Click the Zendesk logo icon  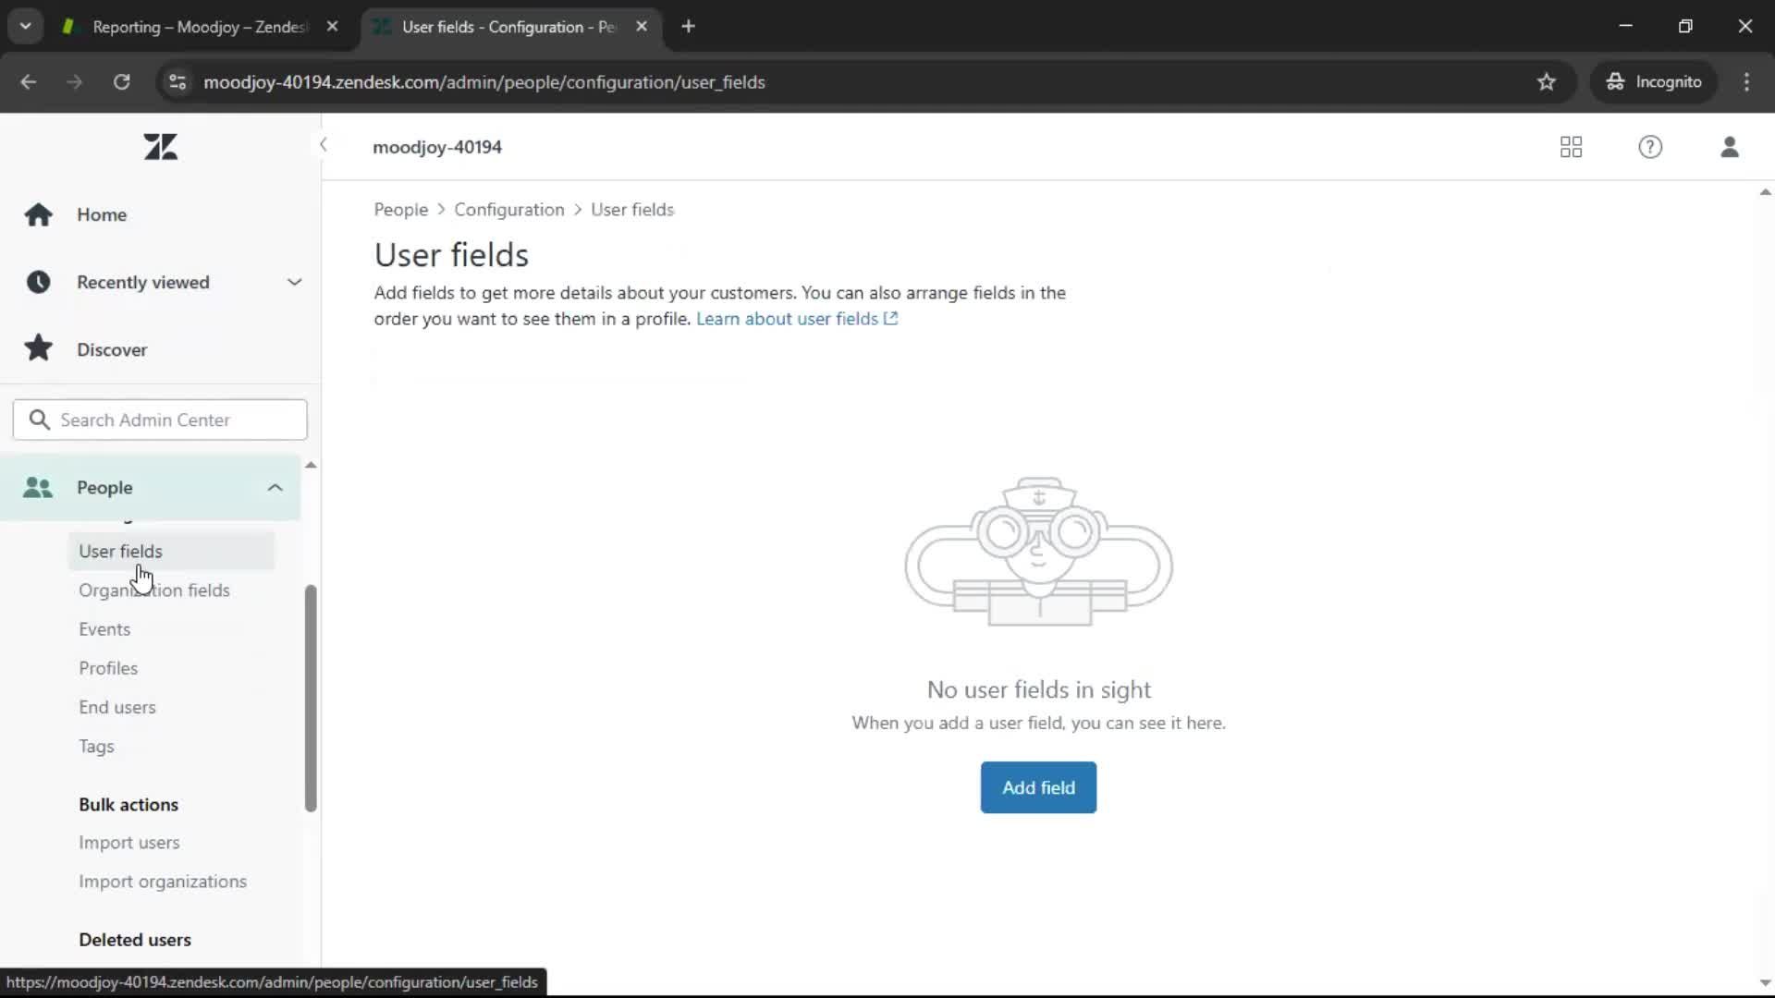coord(161,147)
